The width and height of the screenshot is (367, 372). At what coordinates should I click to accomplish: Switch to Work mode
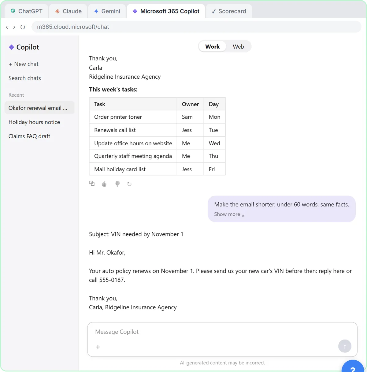212,46
